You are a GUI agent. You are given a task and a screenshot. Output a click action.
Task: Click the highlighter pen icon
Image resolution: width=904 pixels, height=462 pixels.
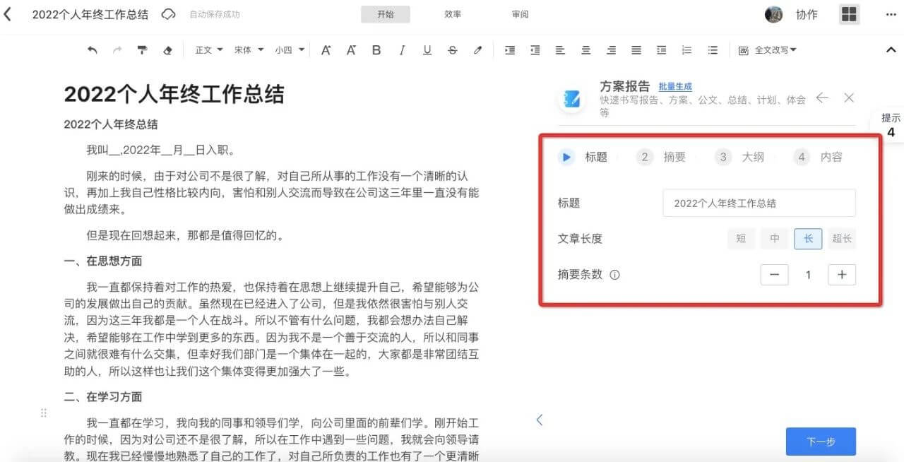click(x=478, y=50)
